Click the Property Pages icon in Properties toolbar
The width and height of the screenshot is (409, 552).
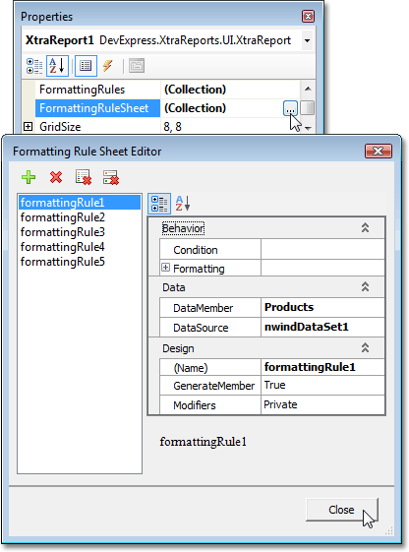pos(137,66)
